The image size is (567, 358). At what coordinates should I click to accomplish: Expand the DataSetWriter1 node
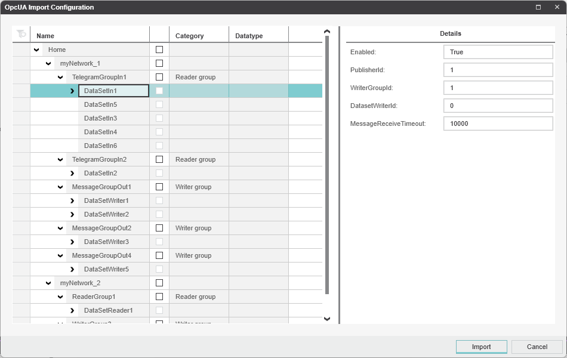[x=72, y=200]
